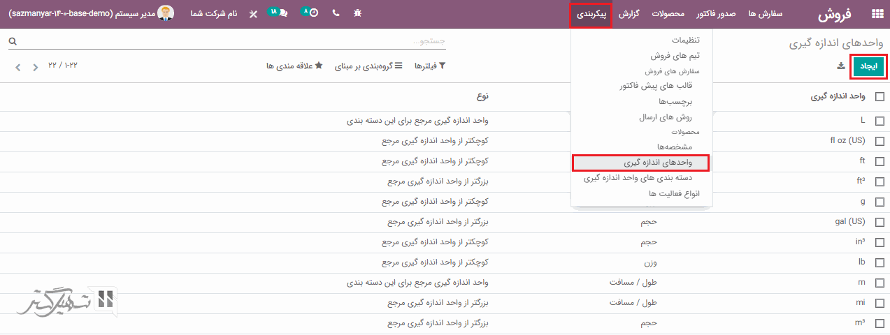Click the search magnifier icon
This screenshot has height=335, width=890.
[x=13, y=42]
